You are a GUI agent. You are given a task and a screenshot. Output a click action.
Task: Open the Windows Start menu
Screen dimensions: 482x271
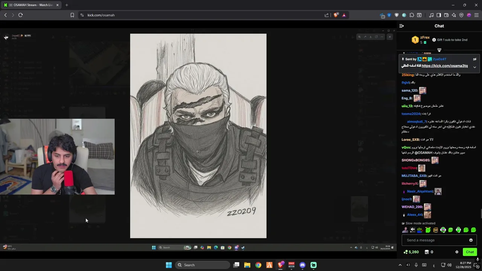click(x=169, y=265)
